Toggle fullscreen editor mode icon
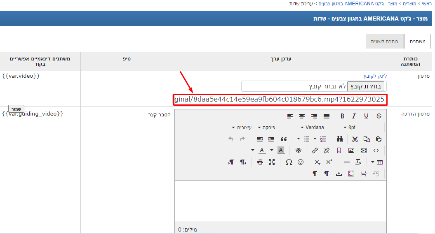This screenshot has width=435, height=234. (272, 162)
